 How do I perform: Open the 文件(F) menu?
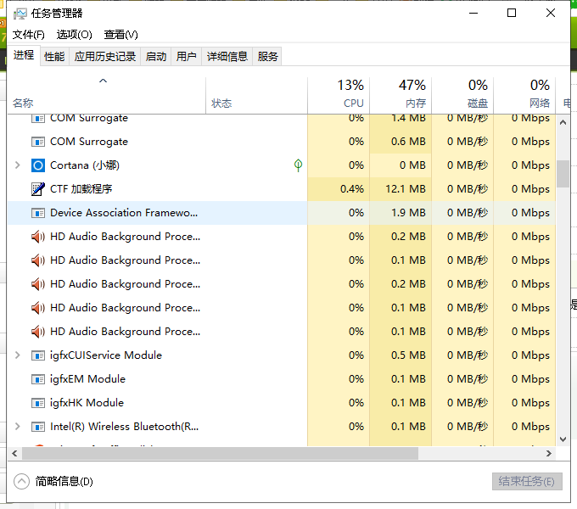coord(29,35)
